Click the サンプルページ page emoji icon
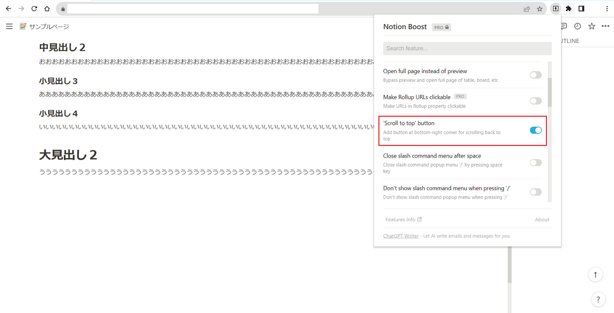The height and width of the screenshot is (313, 614). (x=23, y=26)
